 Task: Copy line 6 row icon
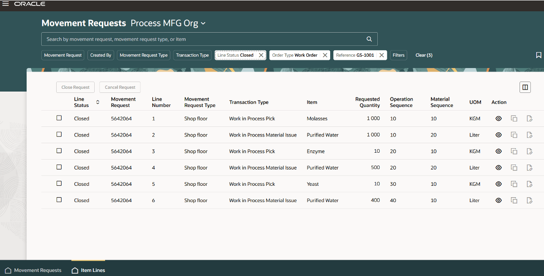514,200
